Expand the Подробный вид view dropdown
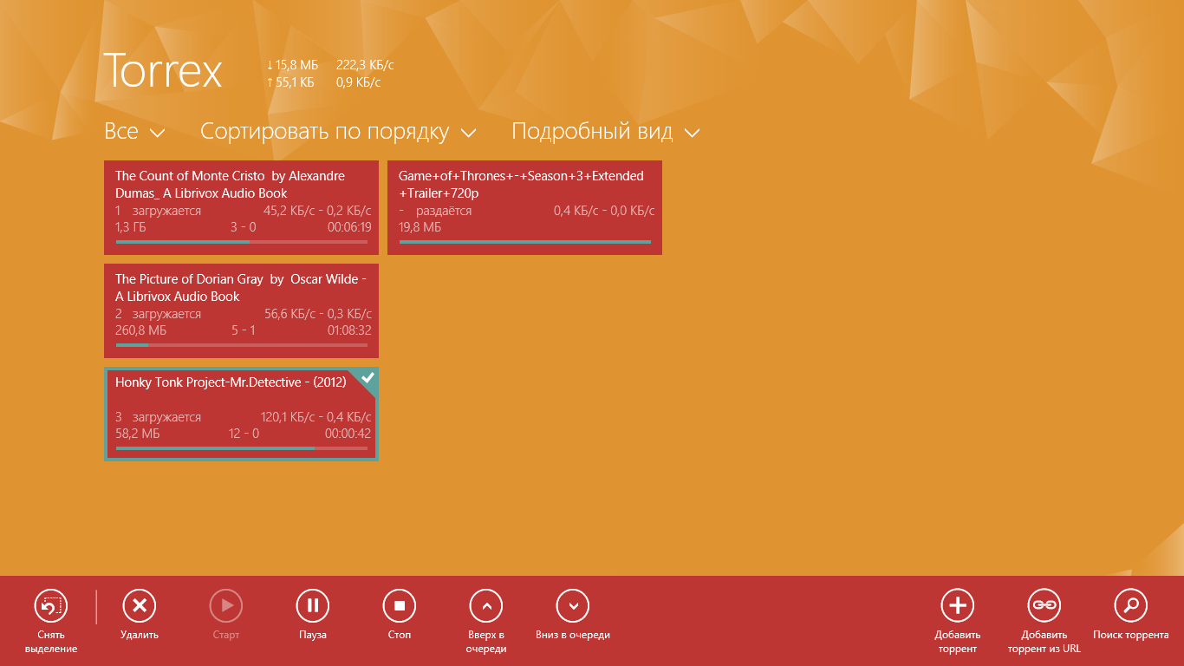The width and height of the screenshot is (1184, 666). 605,132
